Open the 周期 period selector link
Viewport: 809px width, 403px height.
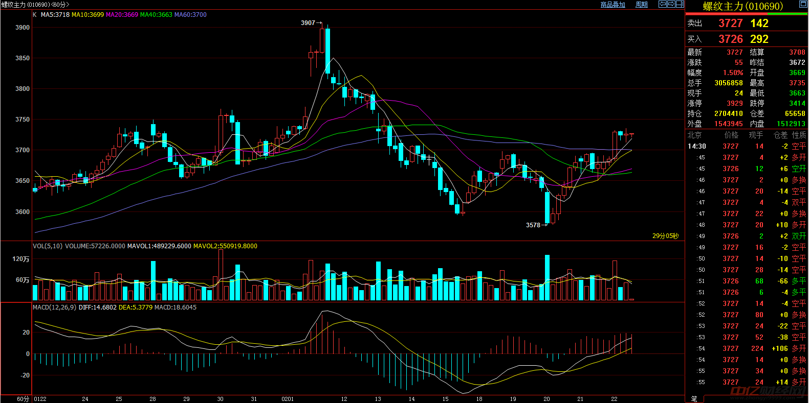click(x=641, y=5)
